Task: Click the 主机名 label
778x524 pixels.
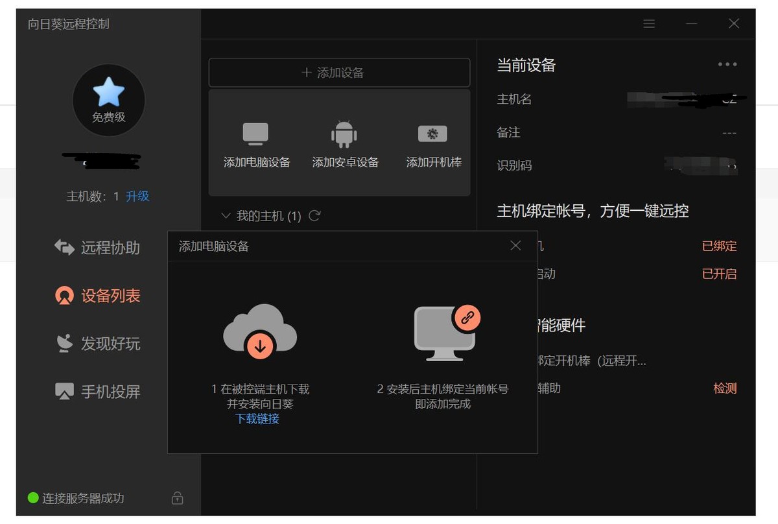Action: click(x=514, y=99)
